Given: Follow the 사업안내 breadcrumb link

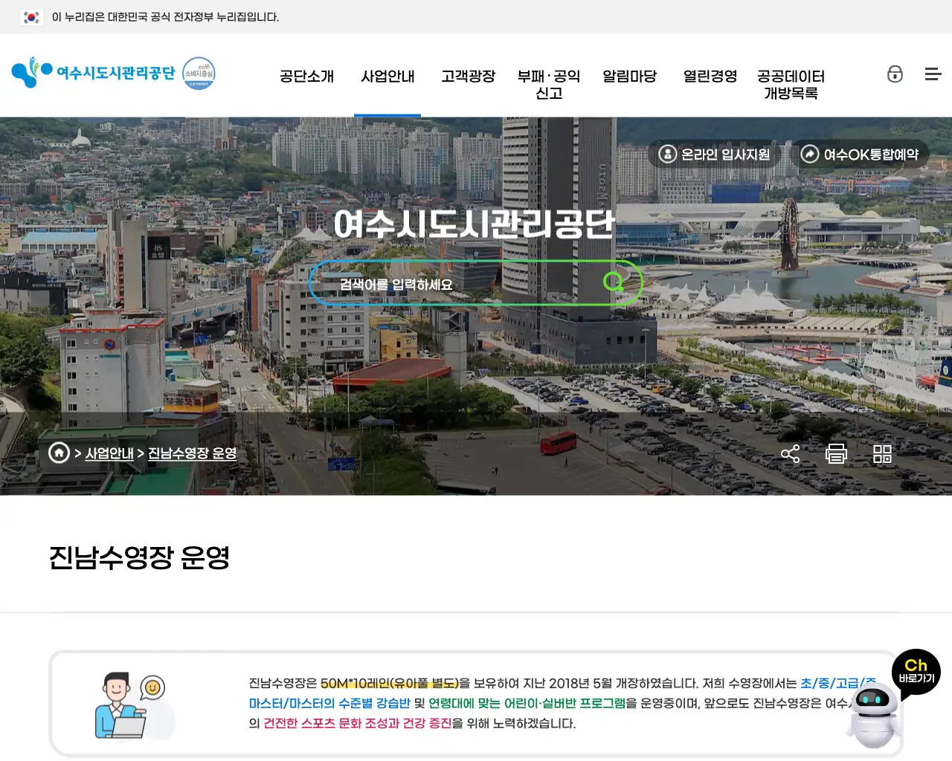Looking at the screenshot, I should coord(109,452).
